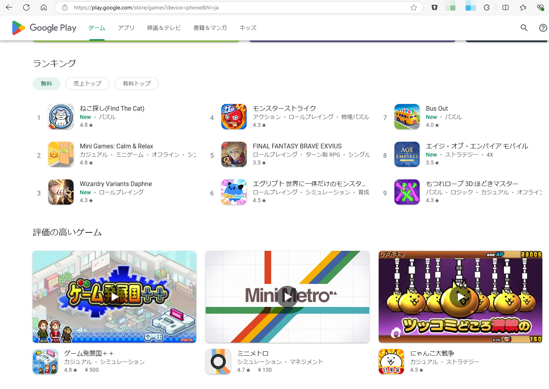This screenshot has height=389, width=549.
Task: Open the FINAL FANTASY BRAVE EXVIUS icon
Action: click(234, 154)
